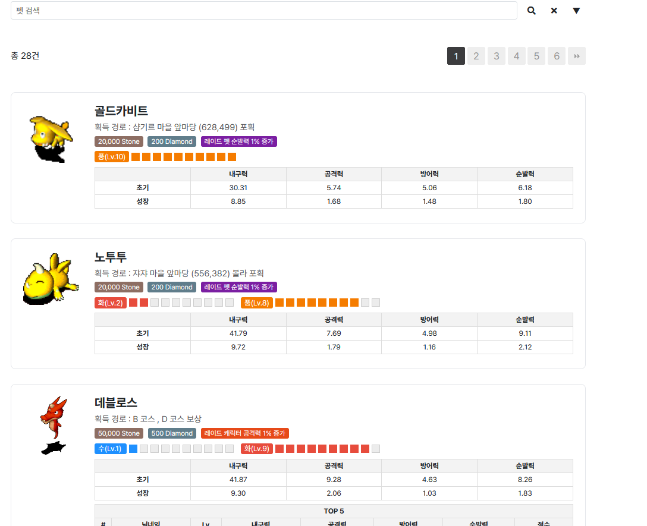Go to page 2
Viewport: 647px width, 526px height.
click(x=476, y=56)
